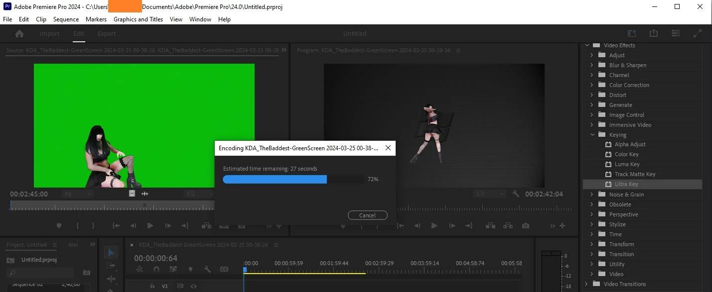
Task: Select Drag Video Only filmstrip icon
Action: click(x=132, y=194)
